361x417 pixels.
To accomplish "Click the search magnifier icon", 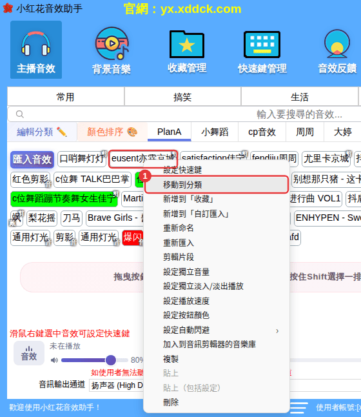I will point(20,114).
